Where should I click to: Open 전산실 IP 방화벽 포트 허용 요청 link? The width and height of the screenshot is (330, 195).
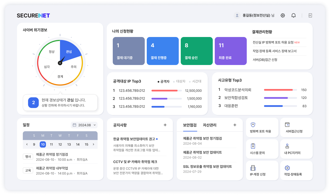[273, 42]
